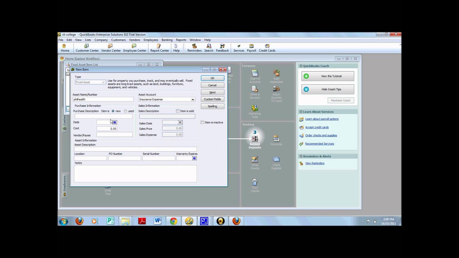Click the Next button
Screen dimensions: 459x258
point(212,92)
